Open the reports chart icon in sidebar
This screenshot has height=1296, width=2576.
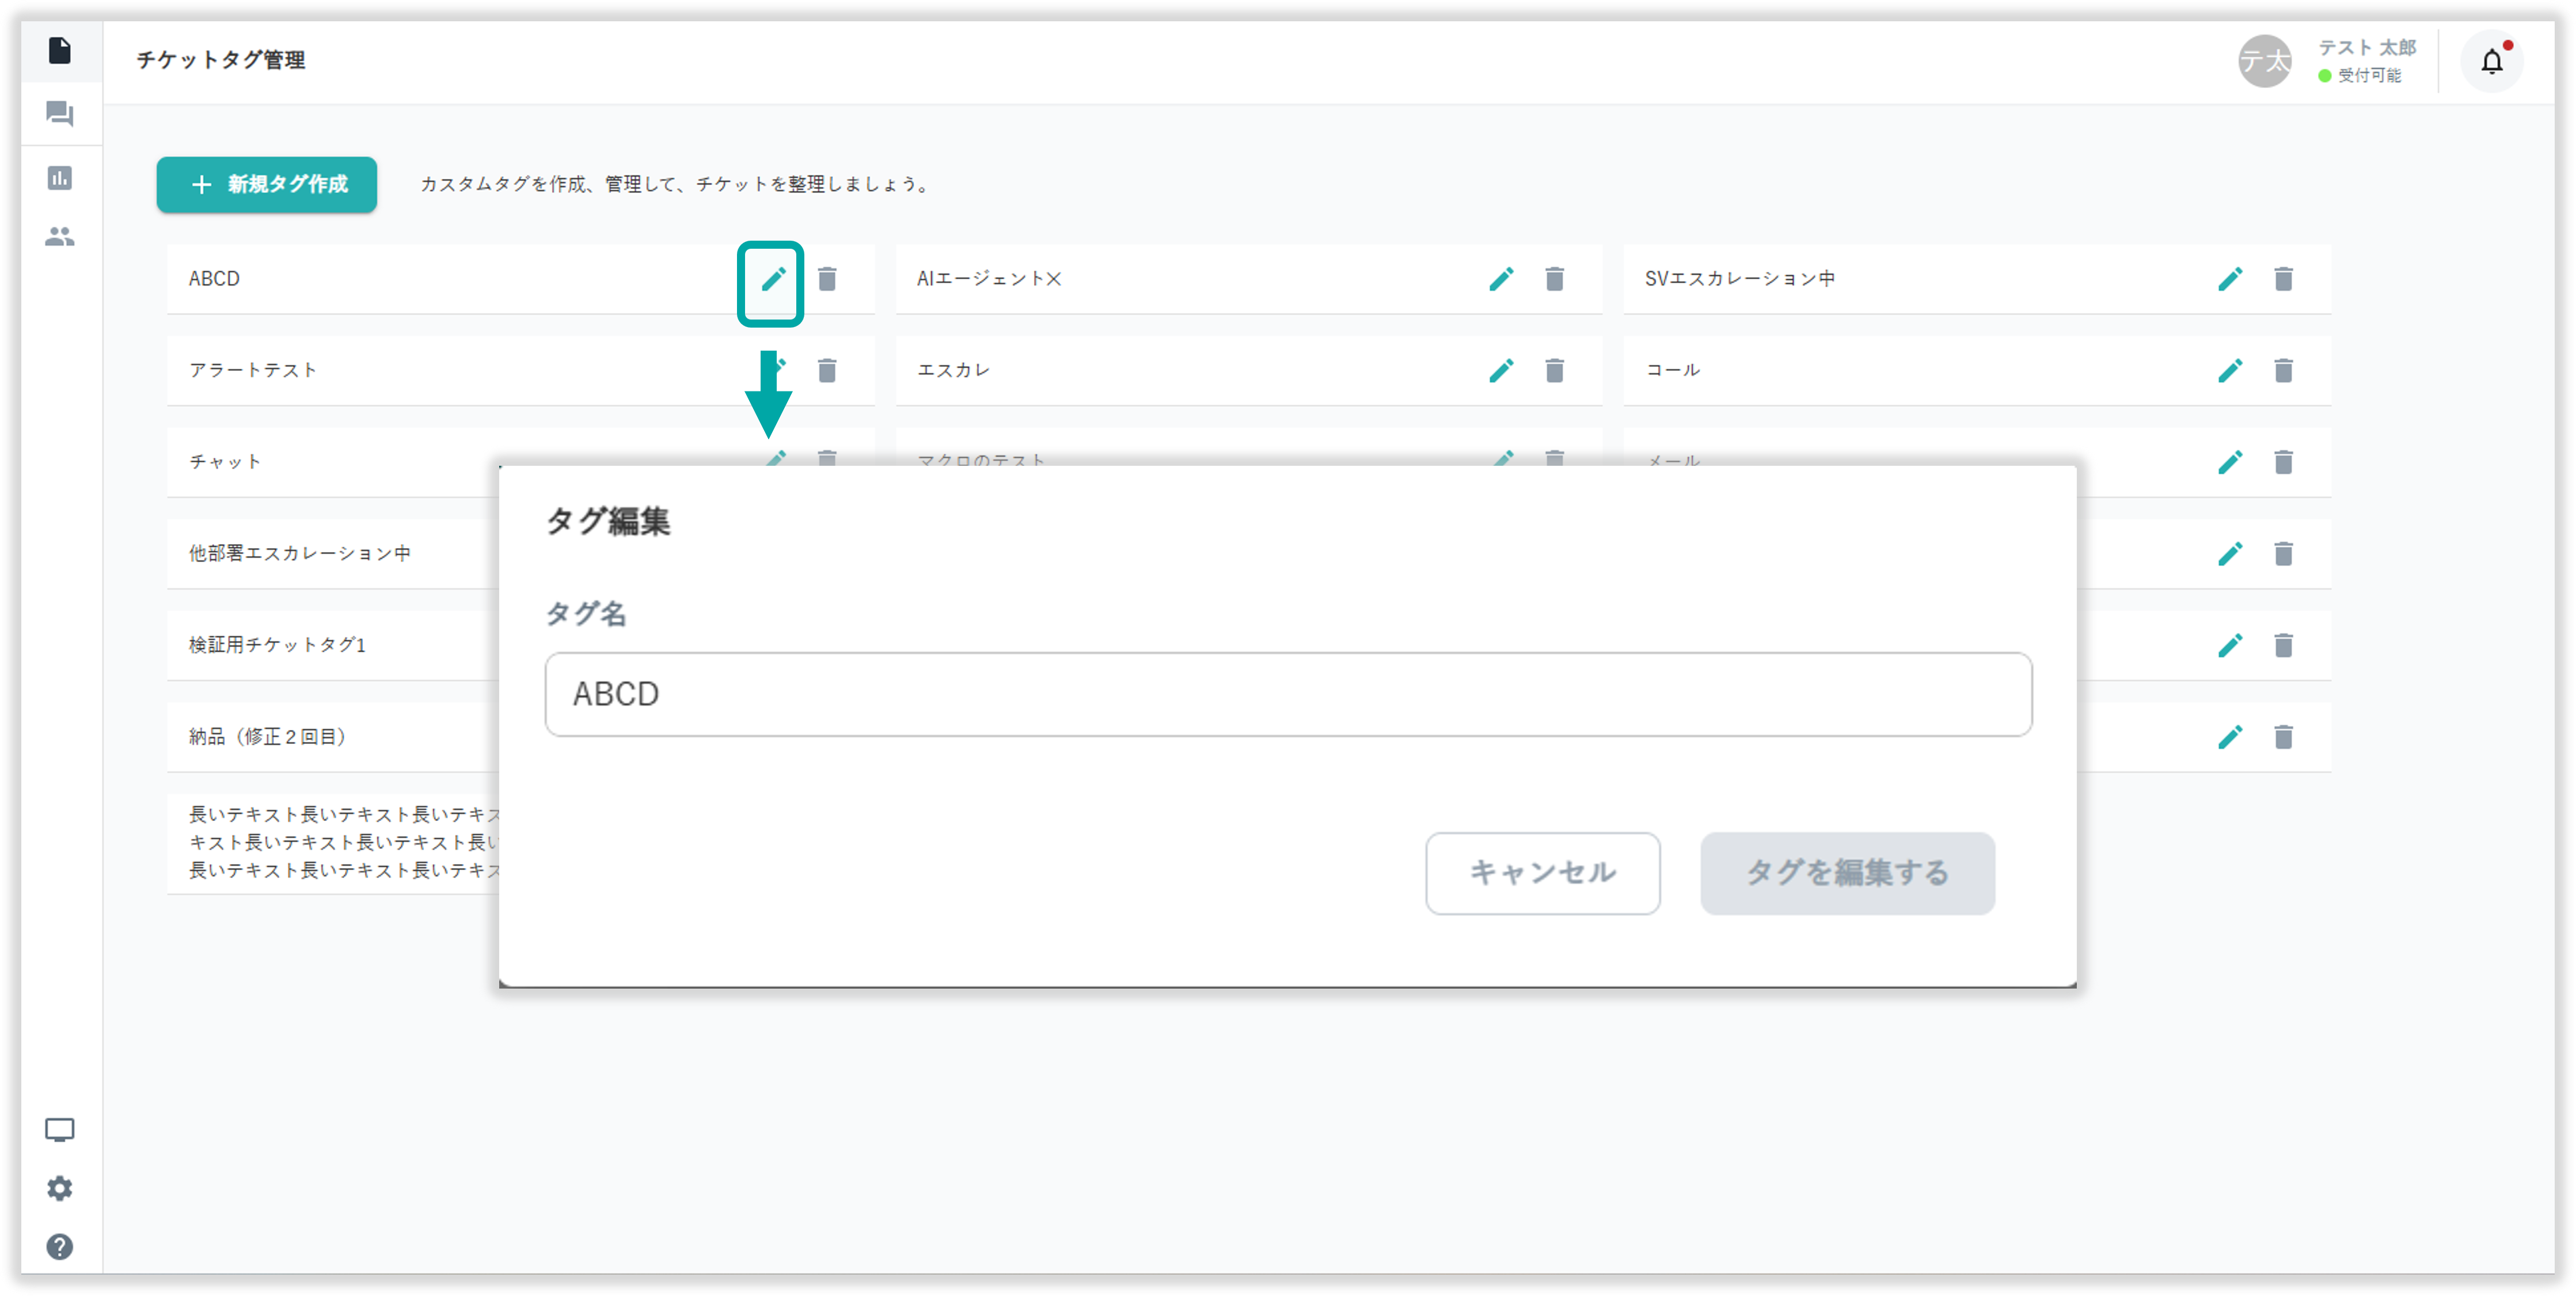click(60, 178)
